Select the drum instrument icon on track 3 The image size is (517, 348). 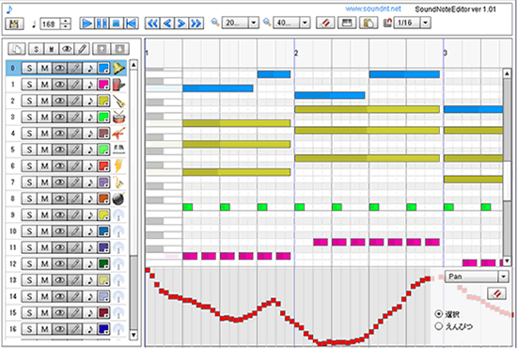[x=119, y=117]
